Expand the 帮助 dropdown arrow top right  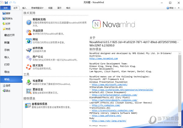(x=175, y=8)
